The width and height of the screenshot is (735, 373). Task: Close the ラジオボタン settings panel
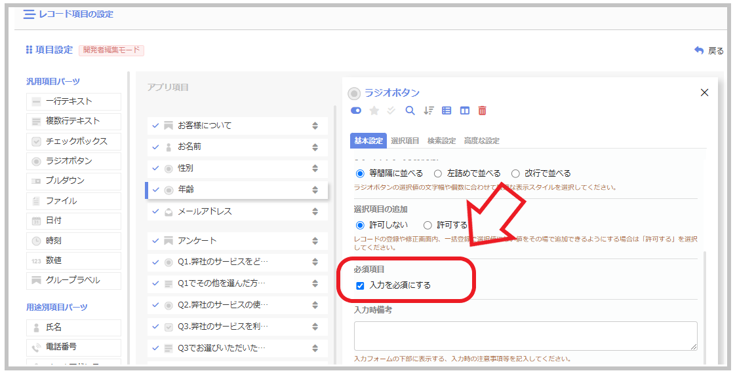pos(704,93)
